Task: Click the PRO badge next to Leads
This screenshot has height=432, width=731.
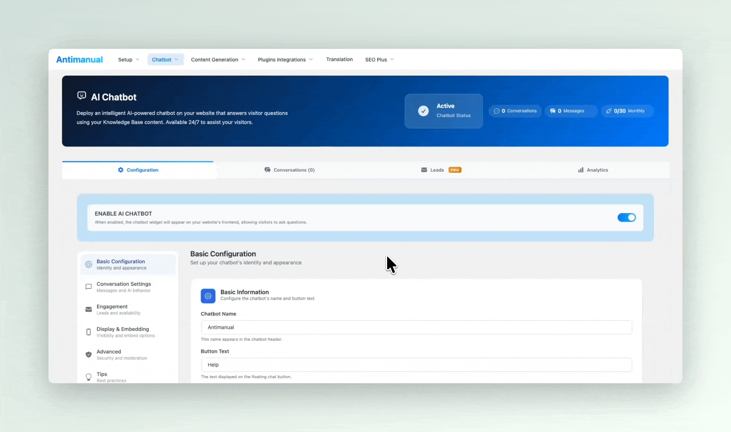Action: 455,170
